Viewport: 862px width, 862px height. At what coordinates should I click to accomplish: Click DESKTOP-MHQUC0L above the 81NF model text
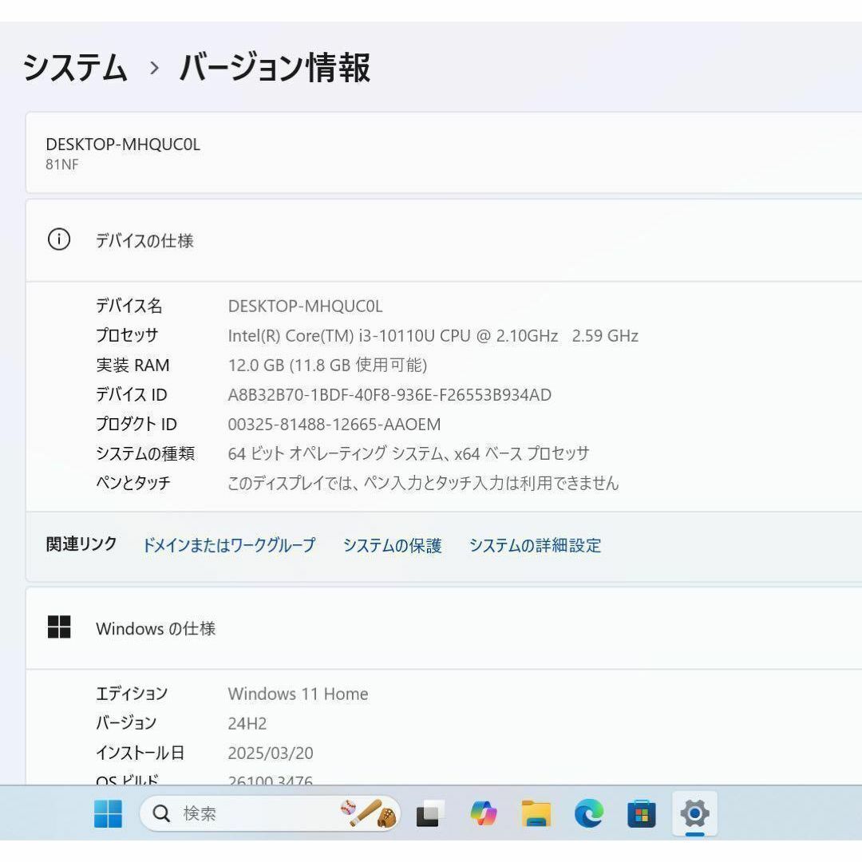coord(123,144)
